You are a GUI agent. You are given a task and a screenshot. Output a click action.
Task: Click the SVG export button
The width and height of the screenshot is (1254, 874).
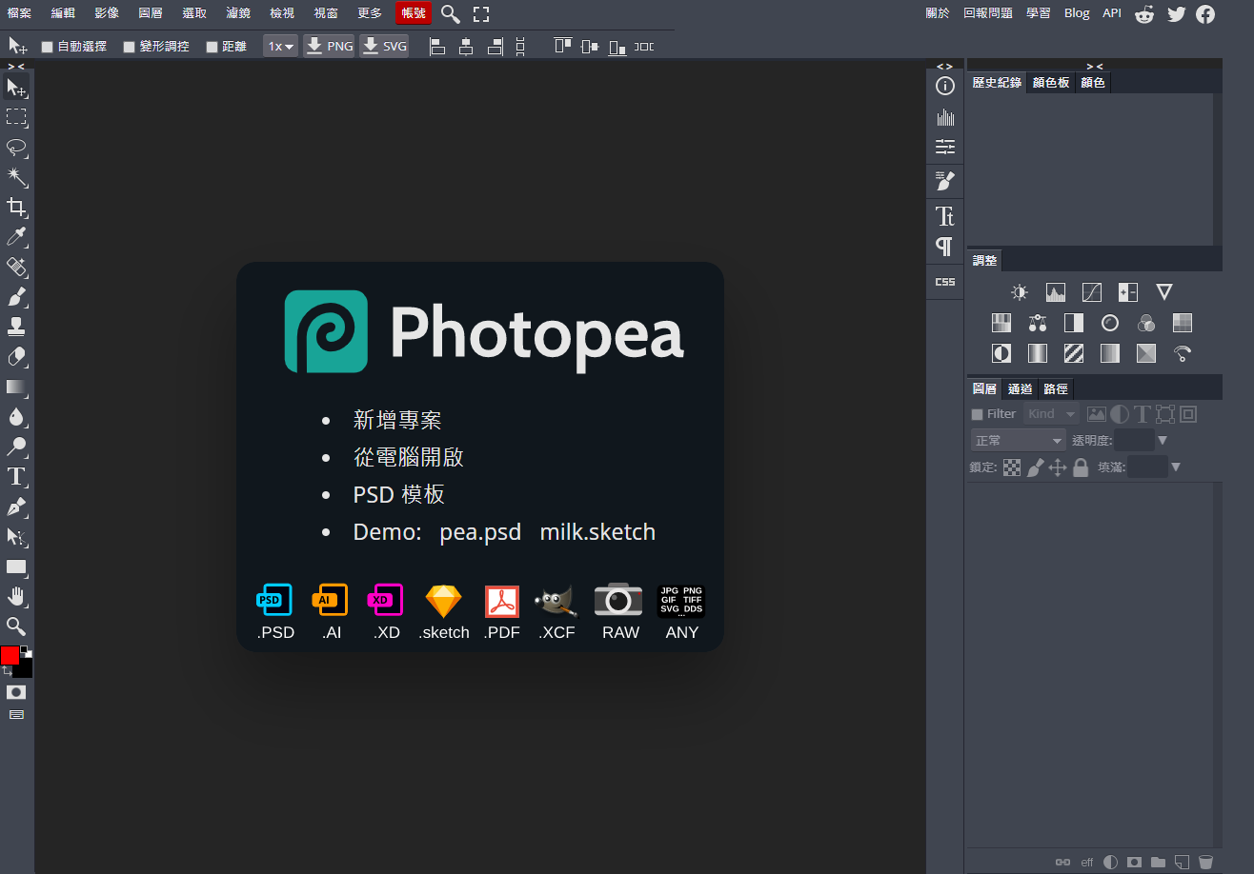pos(384,46)
